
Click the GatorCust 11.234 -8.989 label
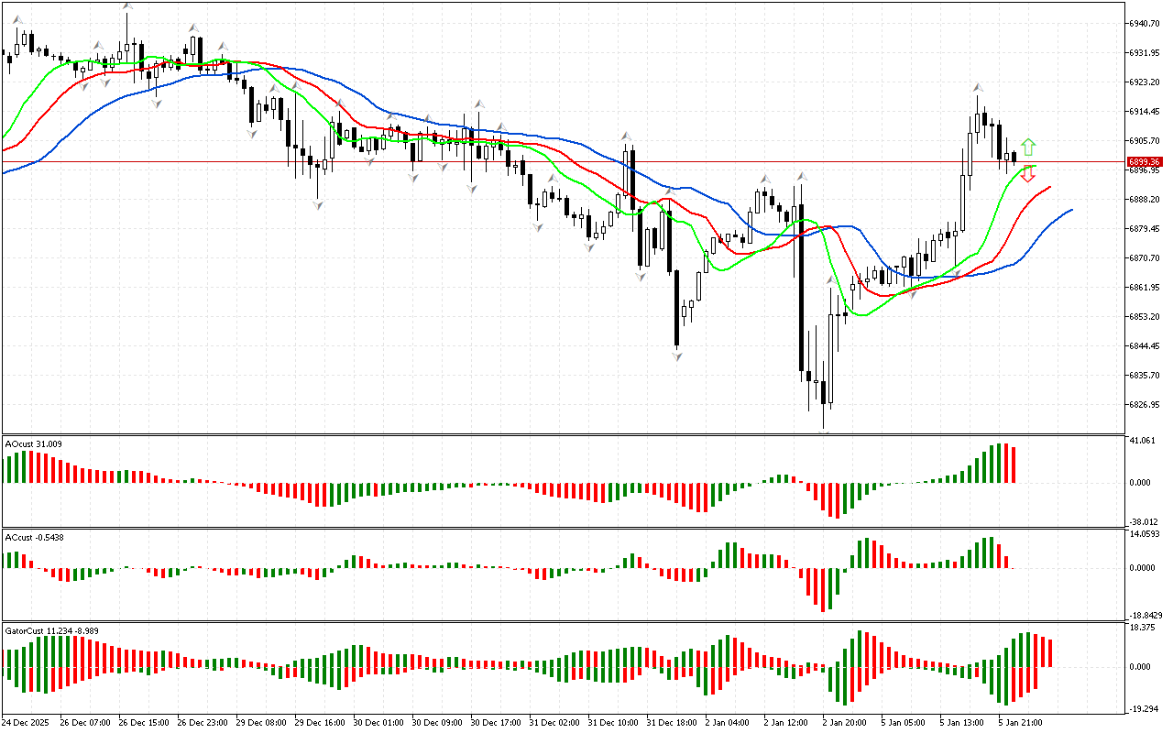[50, 631]
